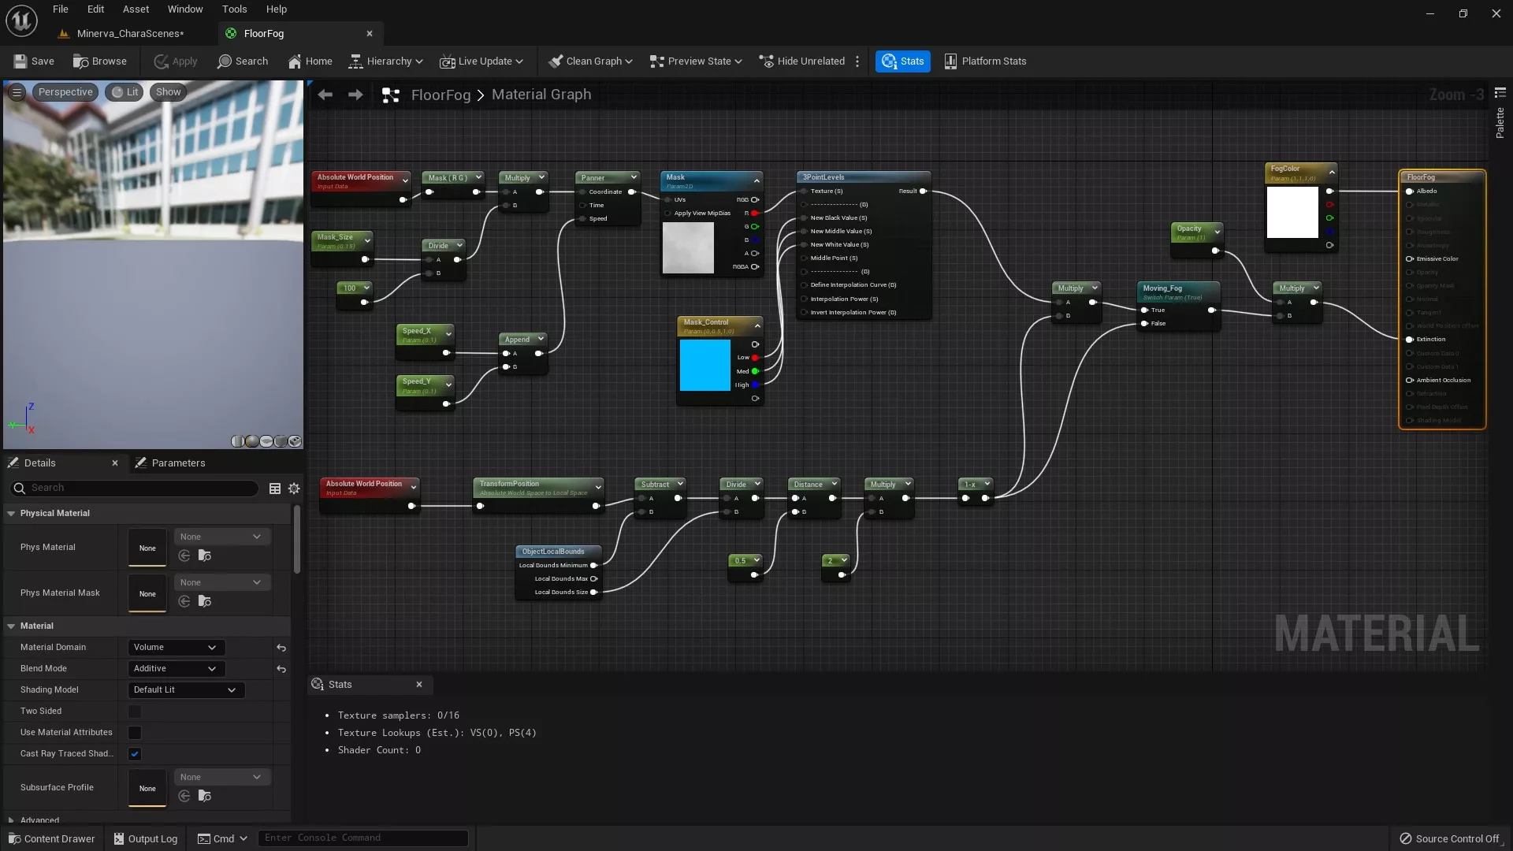
Task: Switch to Minerva_CharaScenes tab
Action: [x=130, y=34]
